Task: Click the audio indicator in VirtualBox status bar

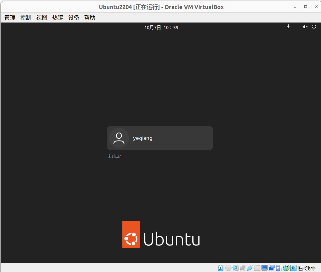Action: click(x=236, y=268)
